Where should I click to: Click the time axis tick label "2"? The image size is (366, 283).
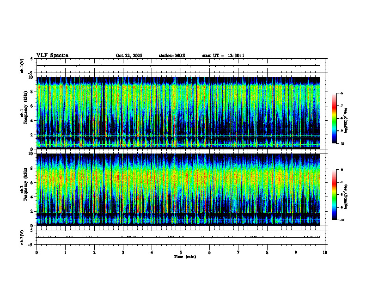tap(94, 252)
